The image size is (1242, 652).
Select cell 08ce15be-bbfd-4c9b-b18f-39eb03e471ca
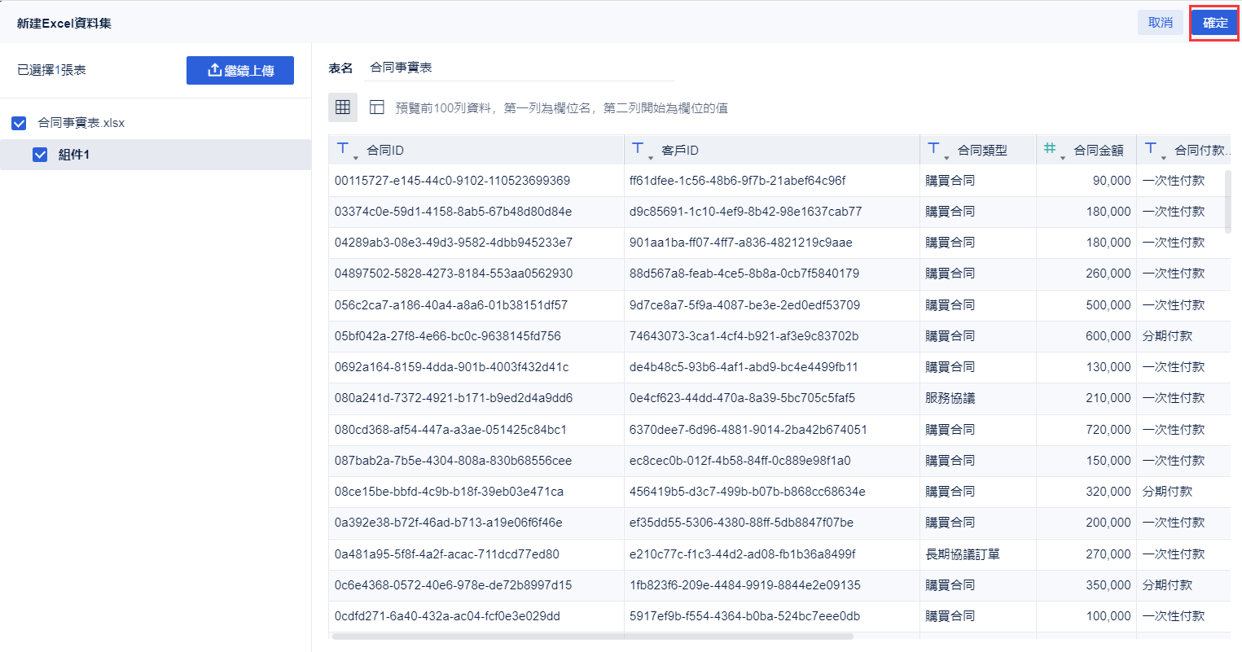(x=476, y=492)
